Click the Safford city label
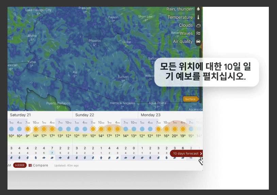This screenshot has width=277, height=195. [153, 58]
